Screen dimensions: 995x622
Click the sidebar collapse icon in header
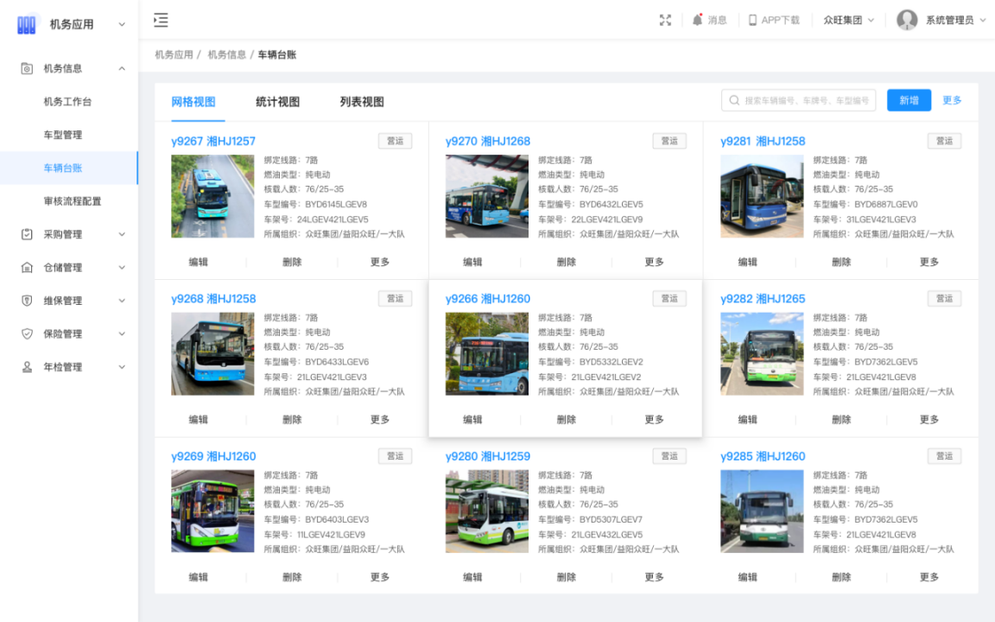coord(161,20)
